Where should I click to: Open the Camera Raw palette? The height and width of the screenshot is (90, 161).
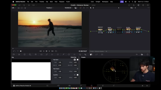tap(14, 54)
